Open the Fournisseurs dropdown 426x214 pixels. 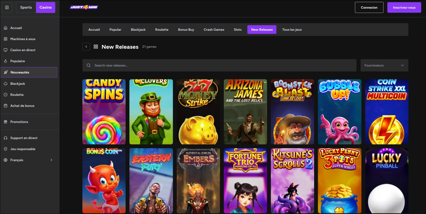coord(384,65)
